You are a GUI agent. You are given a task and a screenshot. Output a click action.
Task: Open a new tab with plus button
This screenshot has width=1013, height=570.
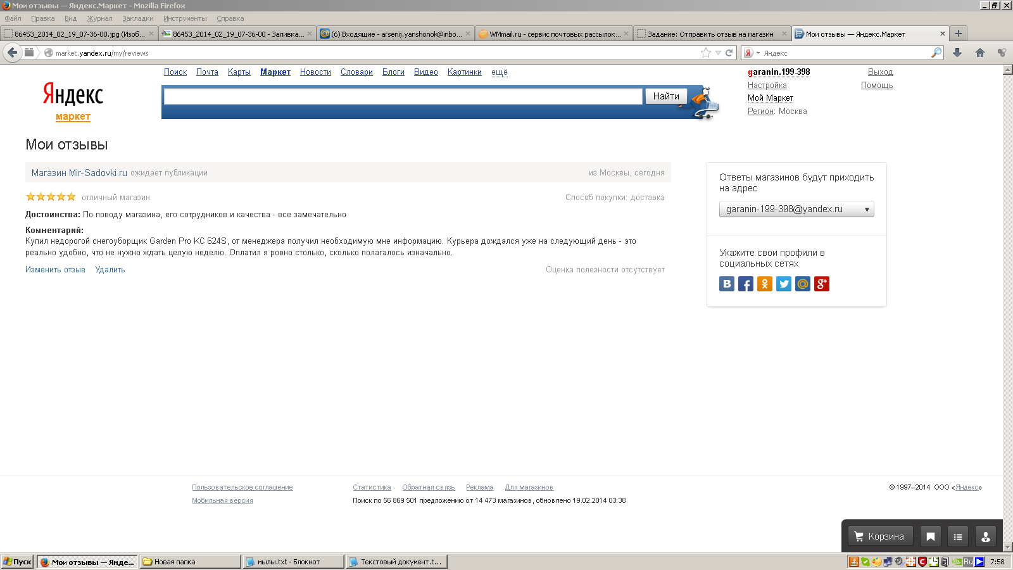coord(959,34)
